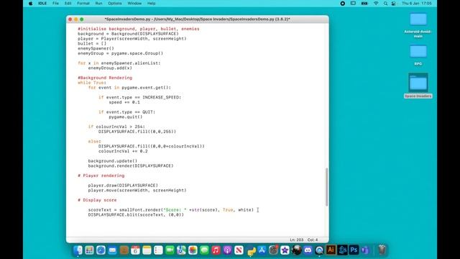
Task: Switch to Python IDLE dock icon
Action: 251,250
